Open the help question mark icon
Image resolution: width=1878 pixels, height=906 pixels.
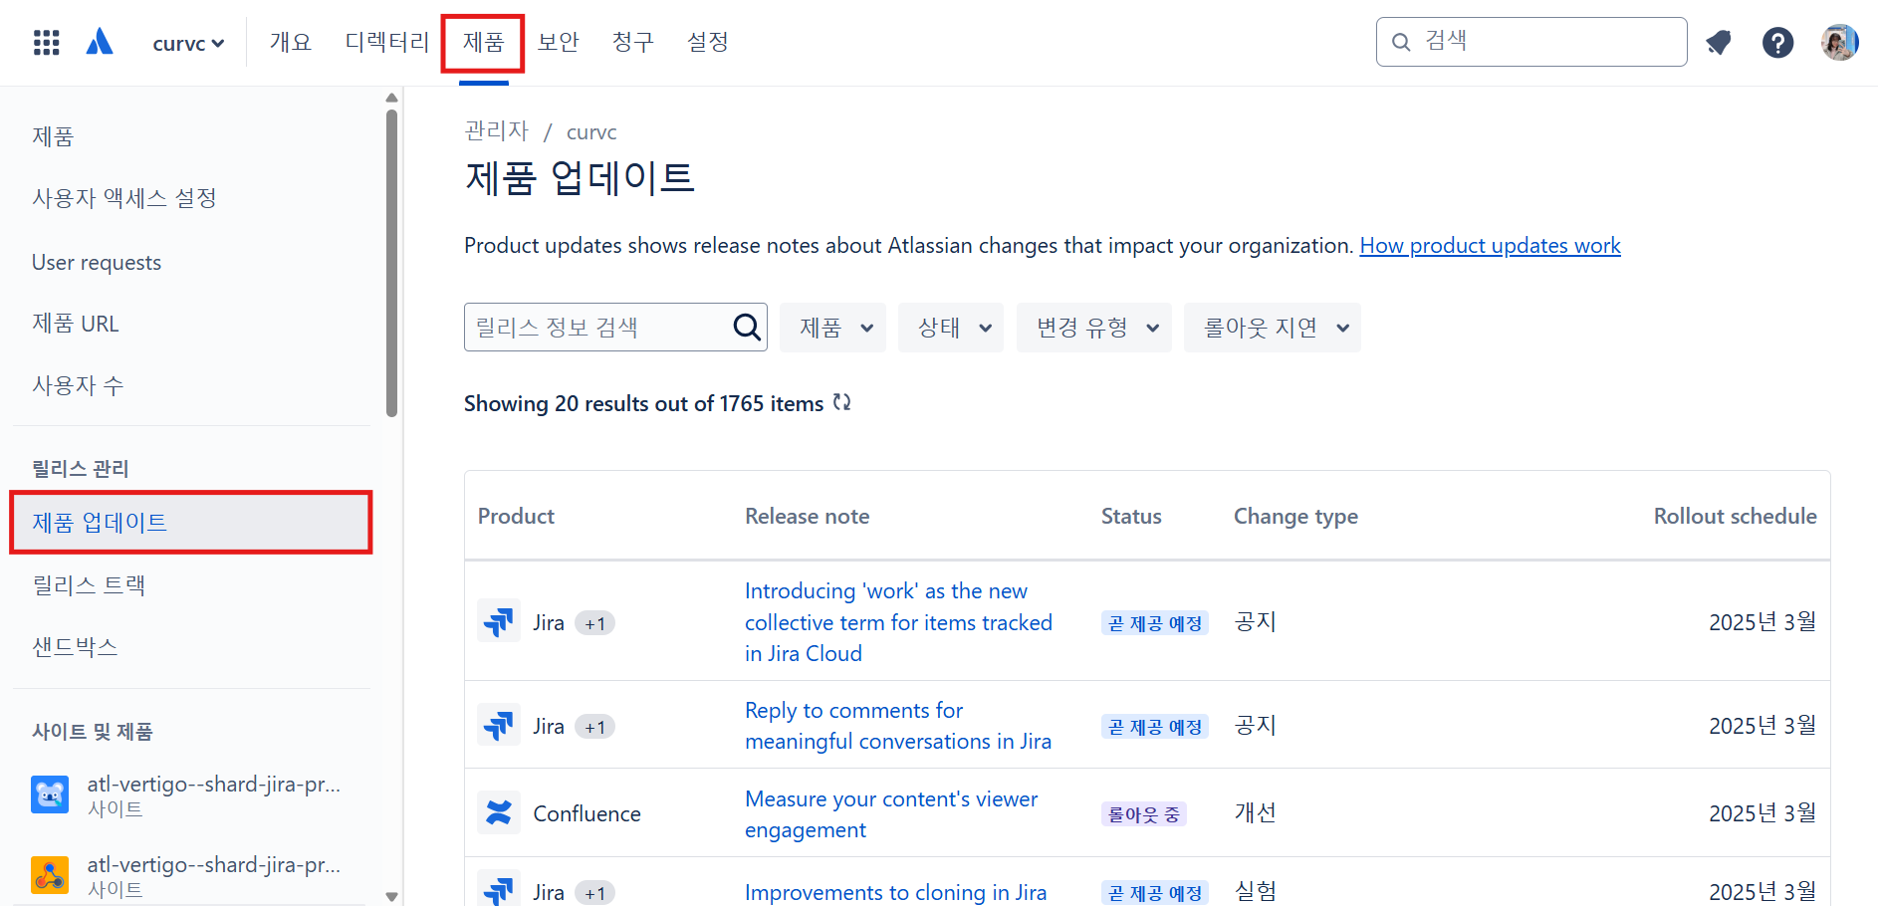[x=1777, y=43]
